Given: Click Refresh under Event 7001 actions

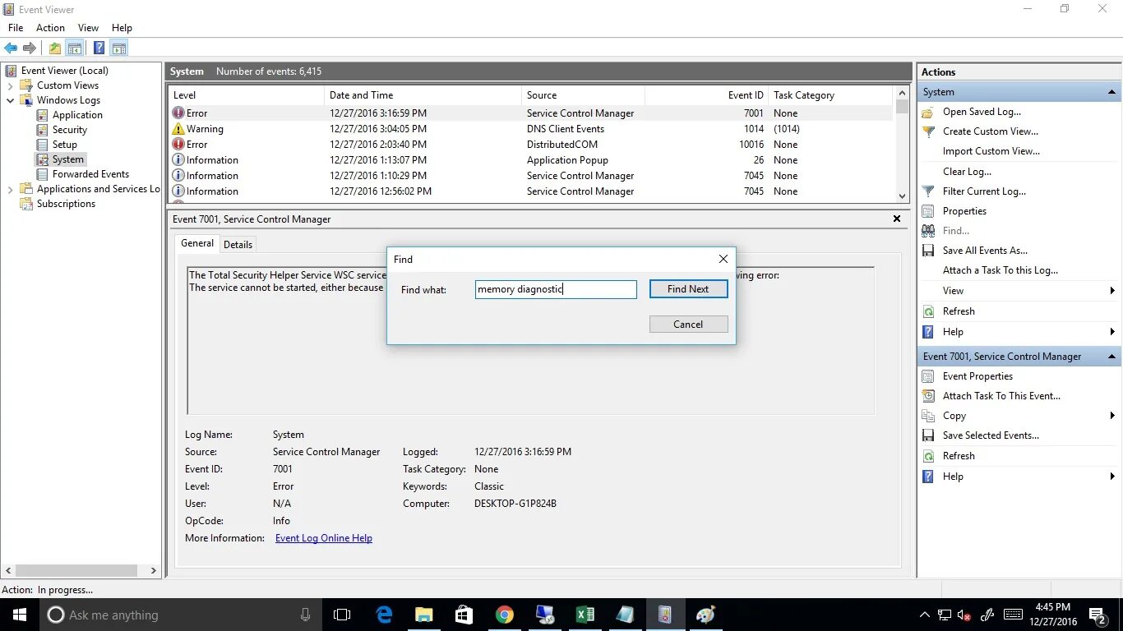Looking at the screenshot, I should (x=959, y=456).
